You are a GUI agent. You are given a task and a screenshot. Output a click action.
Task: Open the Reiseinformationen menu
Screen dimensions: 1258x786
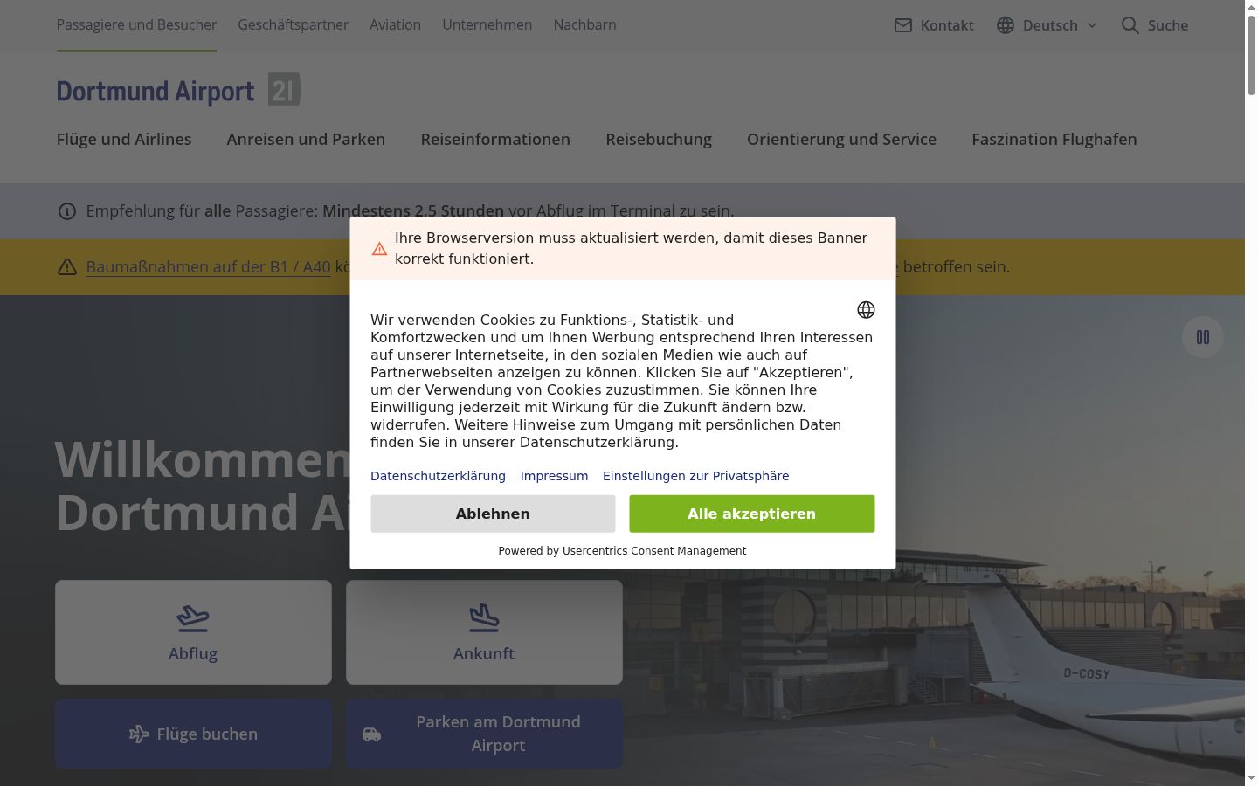coord(495,140)
